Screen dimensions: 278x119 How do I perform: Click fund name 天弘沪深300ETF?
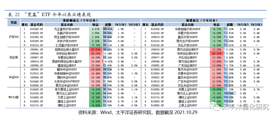pyautogui.click(x=188, y=45)
